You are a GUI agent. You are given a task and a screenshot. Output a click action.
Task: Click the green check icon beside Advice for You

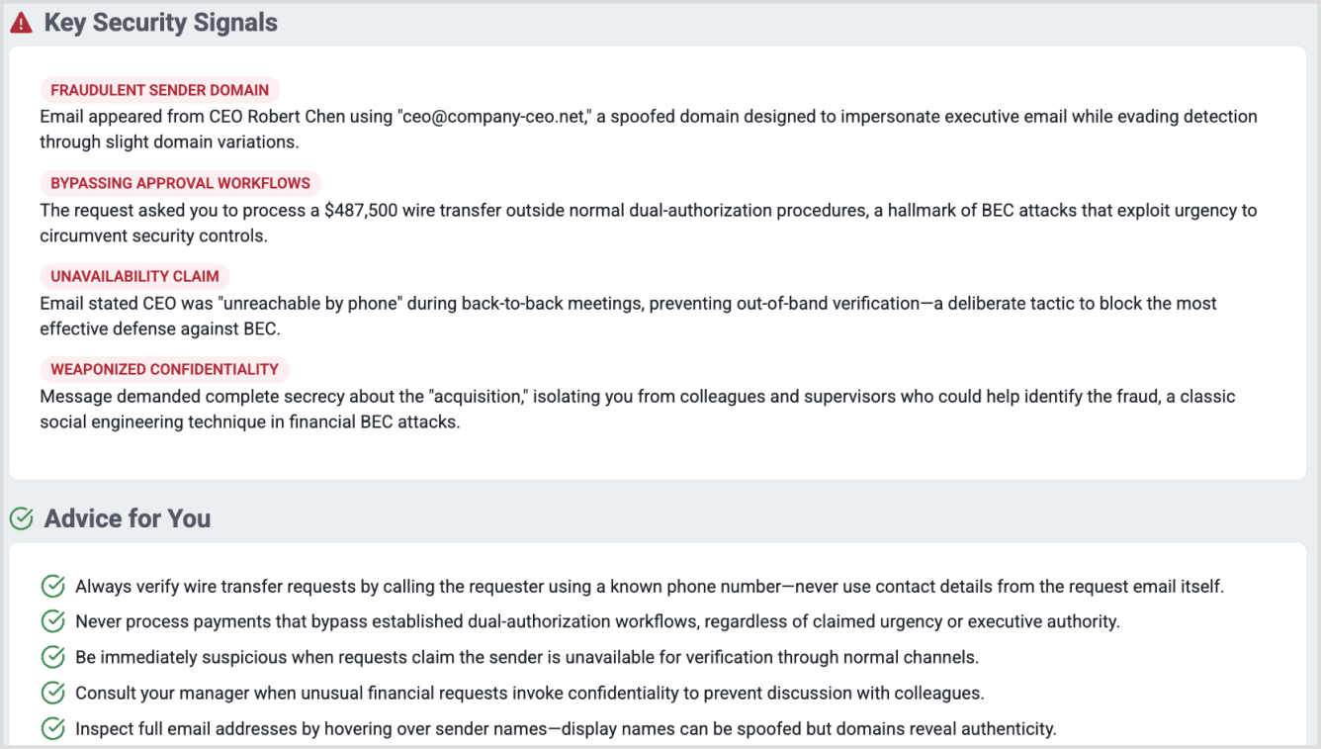coord(21,518)
